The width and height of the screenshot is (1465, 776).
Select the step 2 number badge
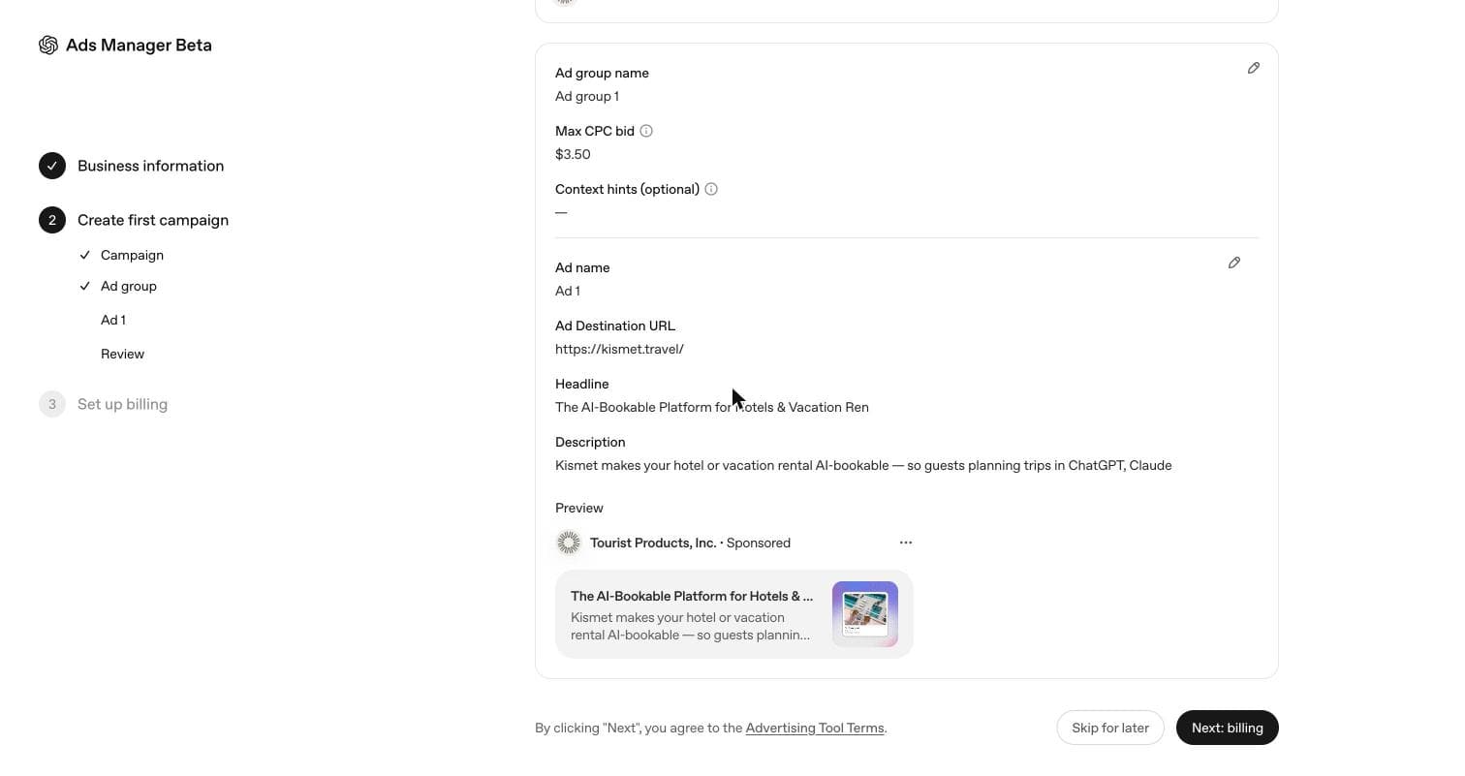click(52, 220)
